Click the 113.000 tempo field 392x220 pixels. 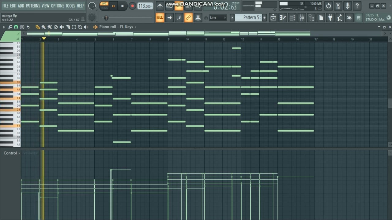pos(145,6)
